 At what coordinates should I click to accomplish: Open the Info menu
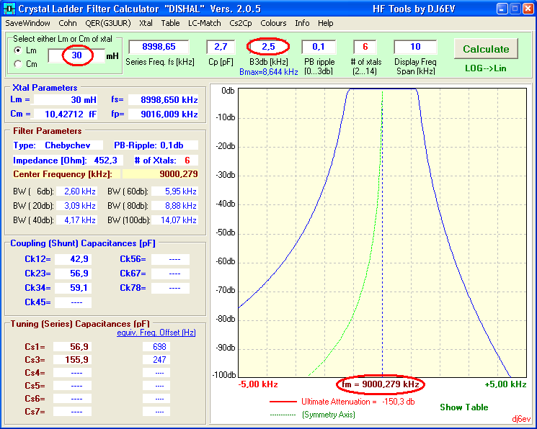tap(302, 23)
